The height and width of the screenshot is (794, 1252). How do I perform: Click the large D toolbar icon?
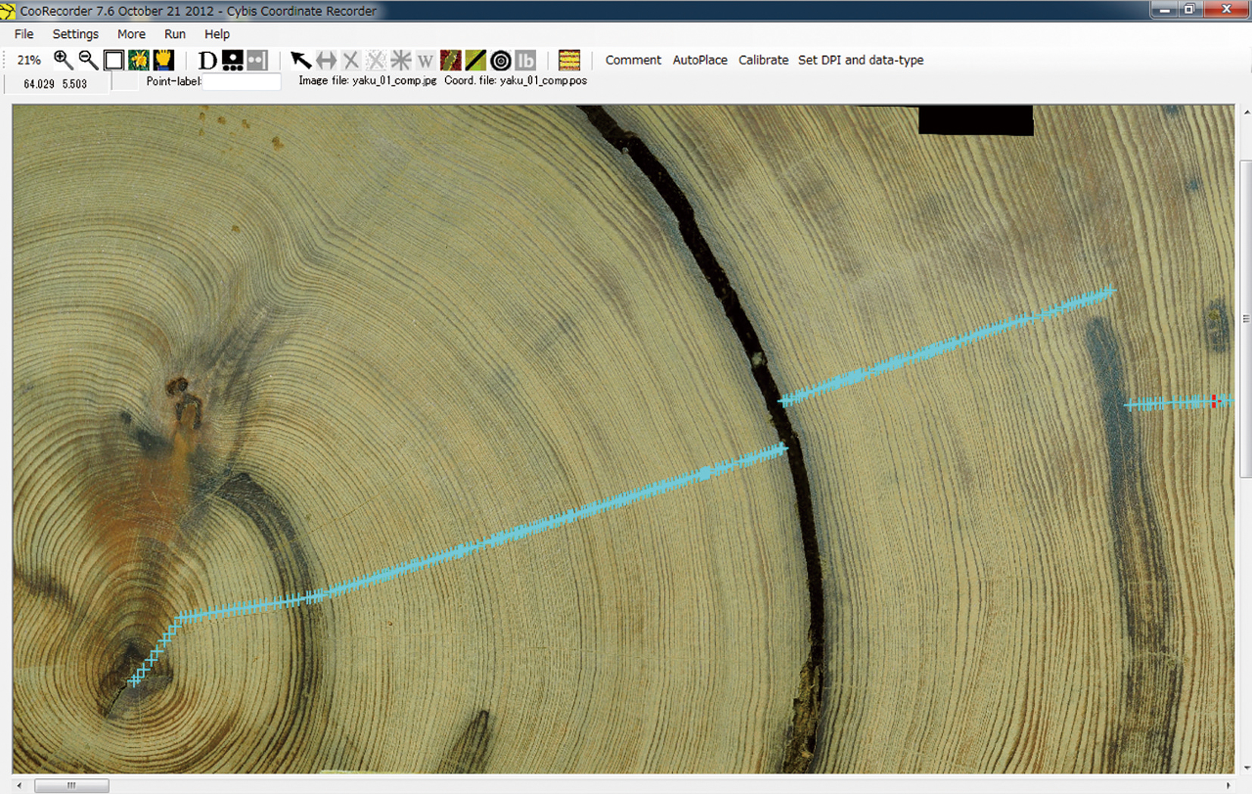(x=207, y=61)
